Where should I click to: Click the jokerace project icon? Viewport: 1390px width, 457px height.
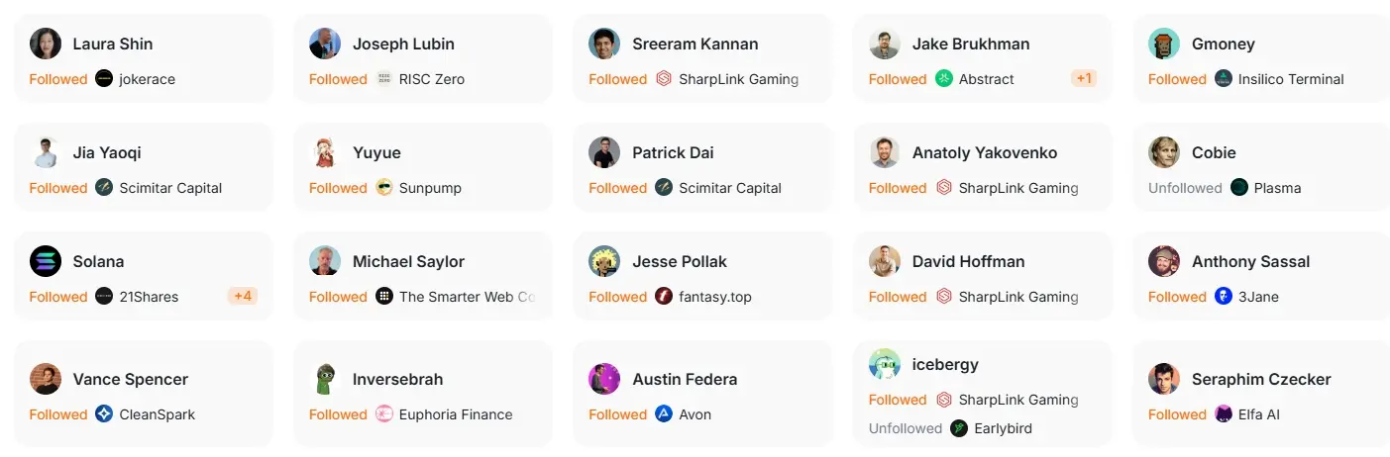pyautogui.click(x=104, y=79)
